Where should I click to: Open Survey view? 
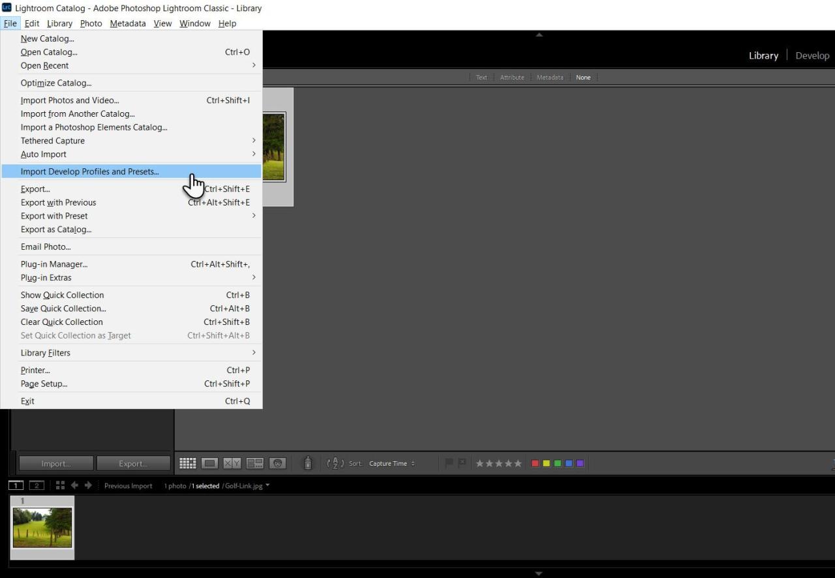click(x=255, y=463)
